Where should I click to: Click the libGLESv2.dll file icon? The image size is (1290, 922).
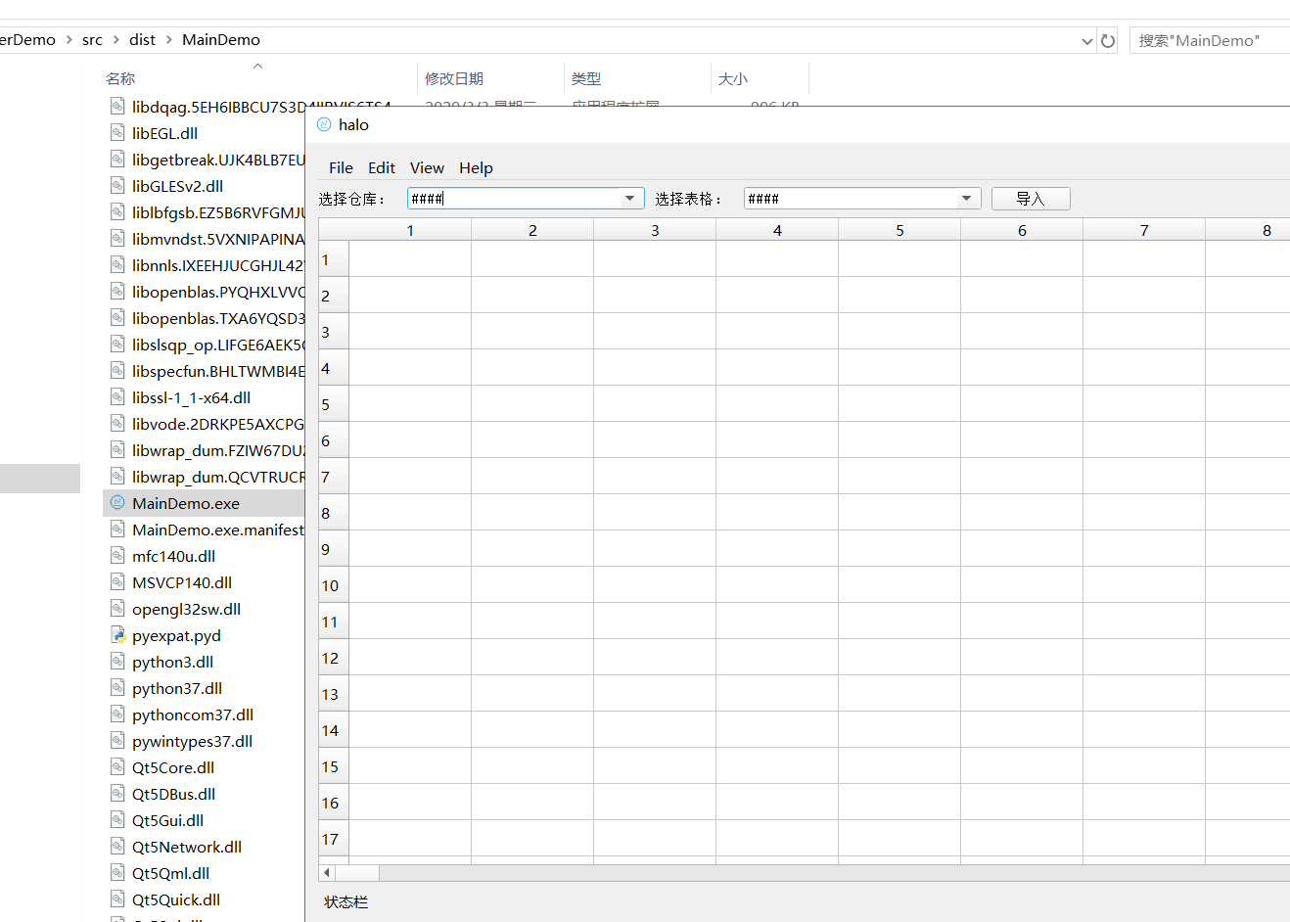(x=117, y=186)
